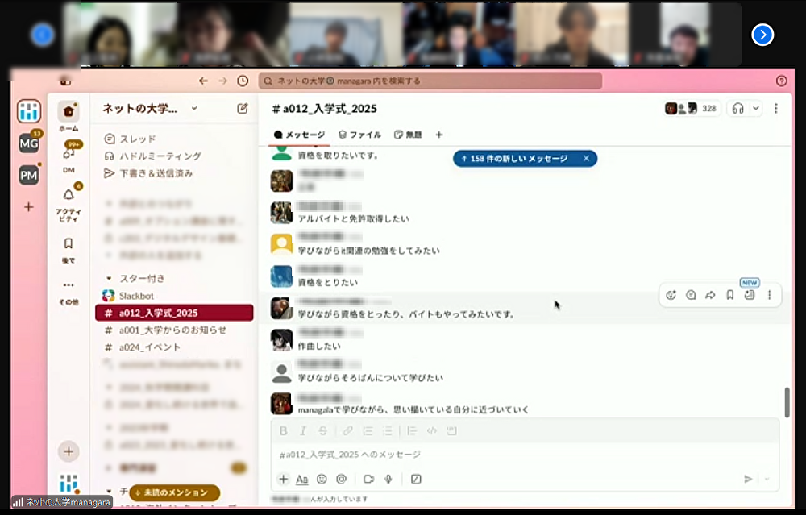Click in the message input field
This screenshot has height=515, width=806.
coord(525,455)
